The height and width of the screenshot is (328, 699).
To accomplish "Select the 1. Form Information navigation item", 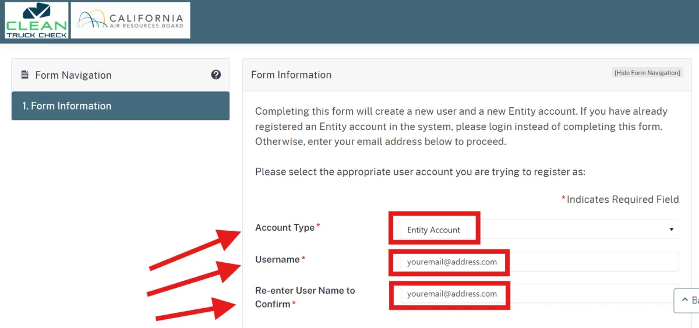I will coord(121,106).
